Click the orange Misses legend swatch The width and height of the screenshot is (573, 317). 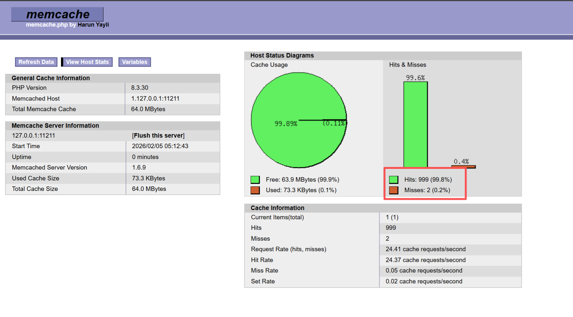(x=393, y=190)
